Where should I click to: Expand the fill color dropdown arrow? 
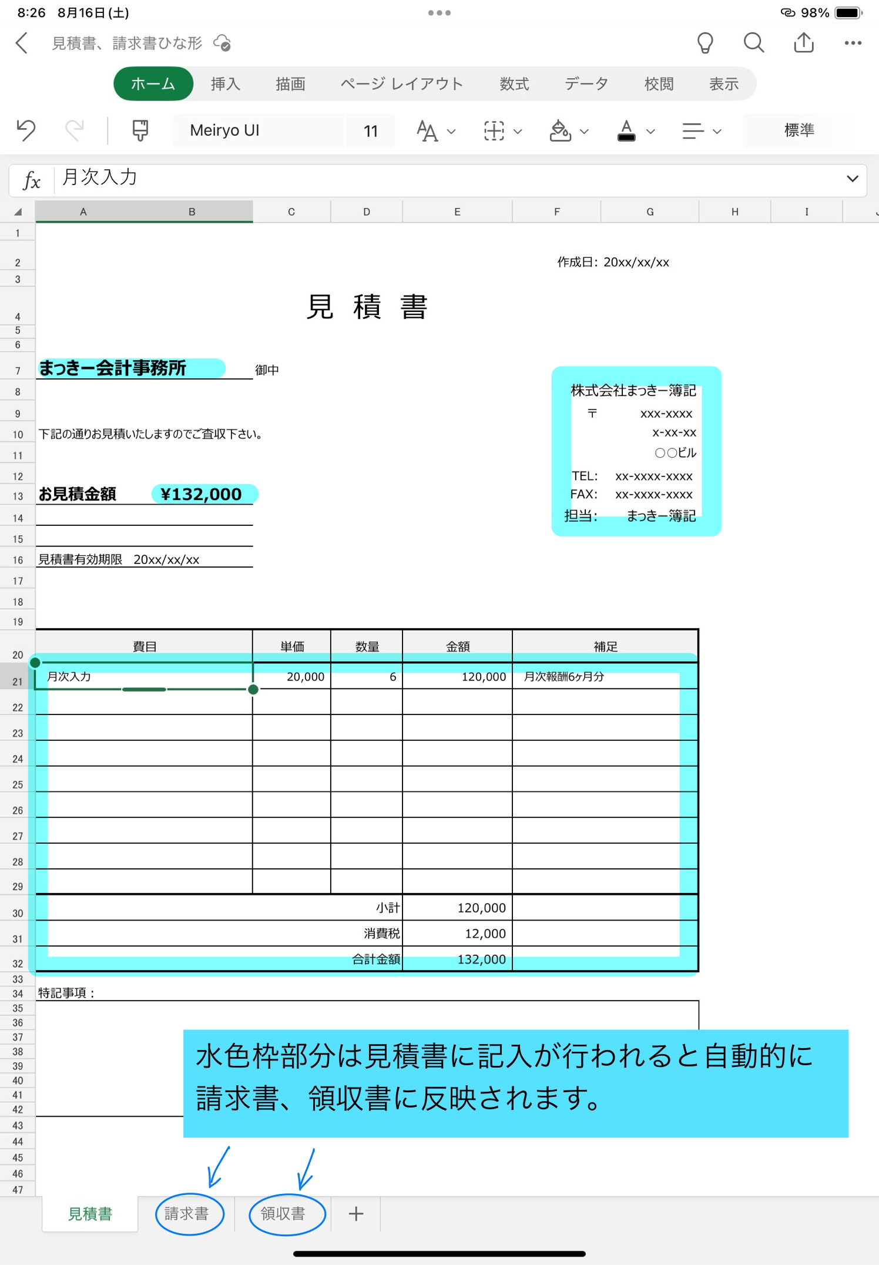(584, 132)
